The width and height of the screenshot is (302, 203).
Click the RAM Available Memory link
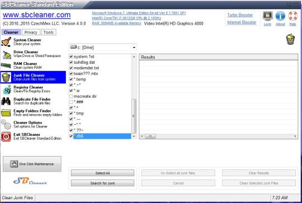(x=116, y=23)
